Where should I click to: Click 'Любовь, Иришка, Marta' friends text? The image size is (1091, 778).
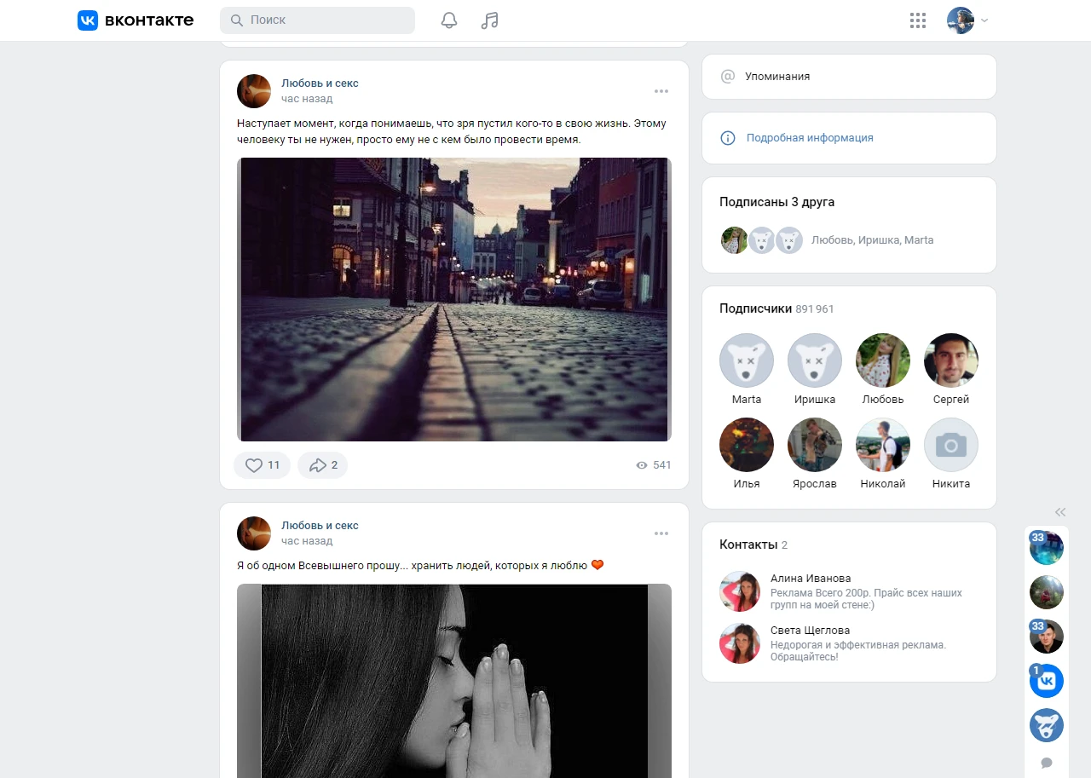(872, 240)
